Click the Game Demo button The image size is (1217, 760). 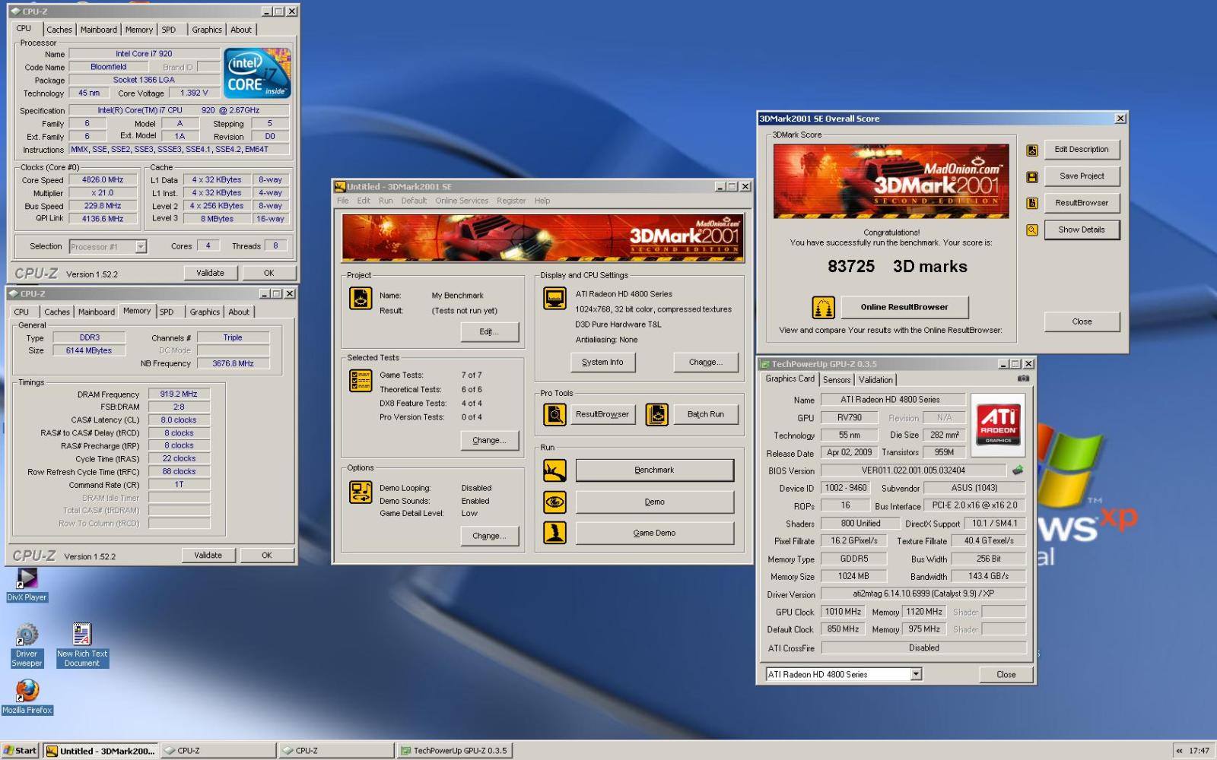(655, 533)
